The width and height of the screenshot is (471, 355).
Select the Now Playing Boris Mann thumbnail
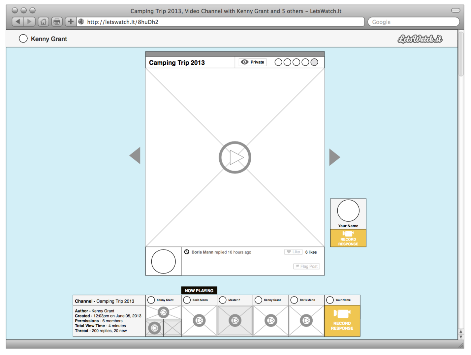coord(199,320)
